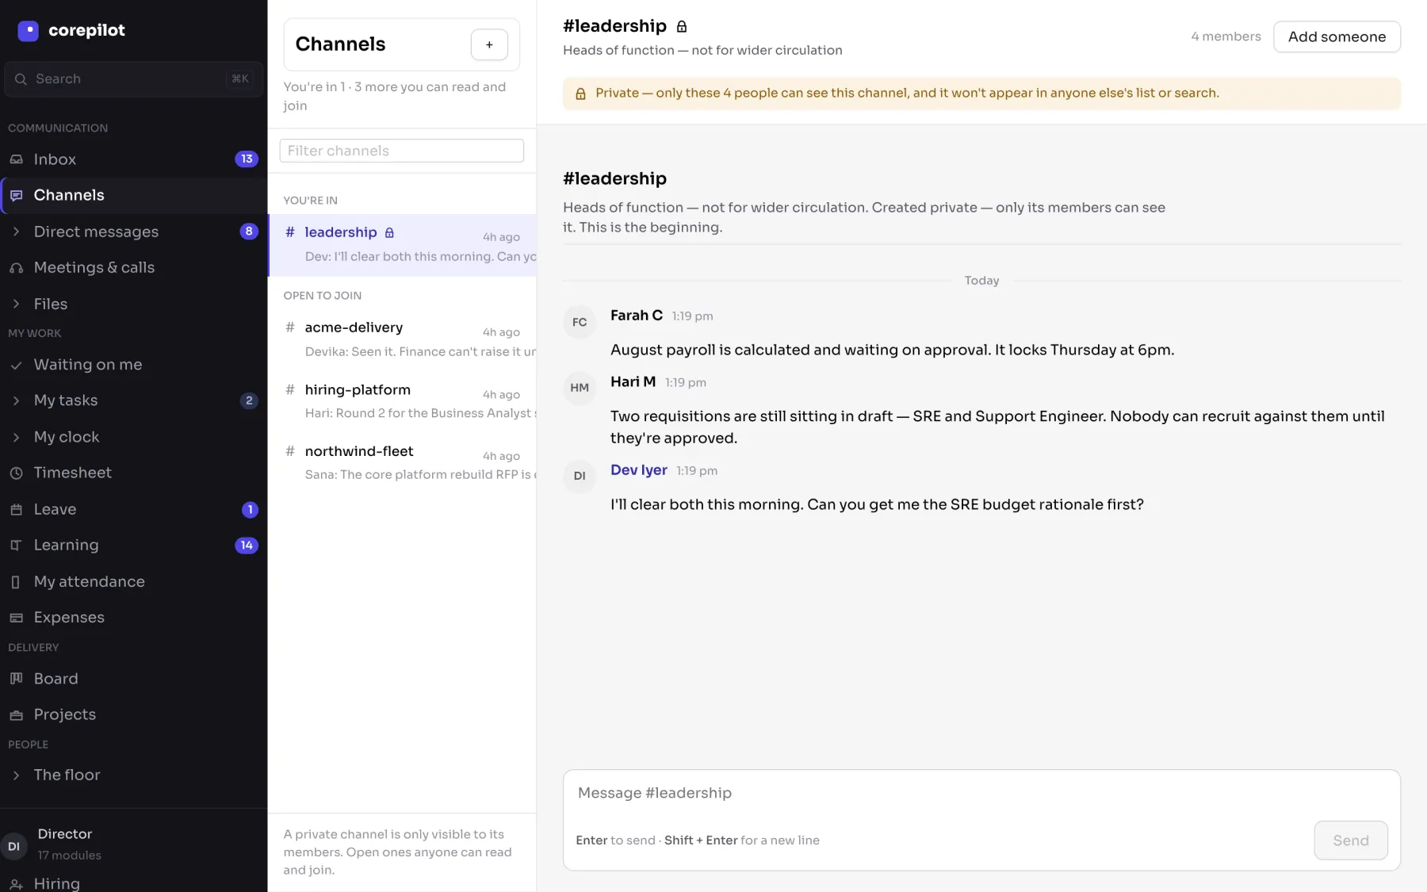This screenshot has height=892, width=1427.
Task: Go to My attendance
Action: click(133, 582)
